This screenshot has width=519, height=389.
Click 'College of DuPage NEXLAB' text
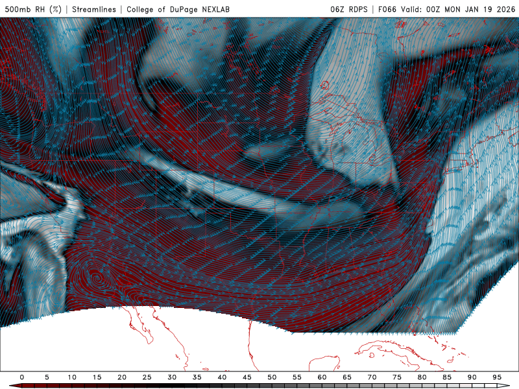tap(178, 9)
